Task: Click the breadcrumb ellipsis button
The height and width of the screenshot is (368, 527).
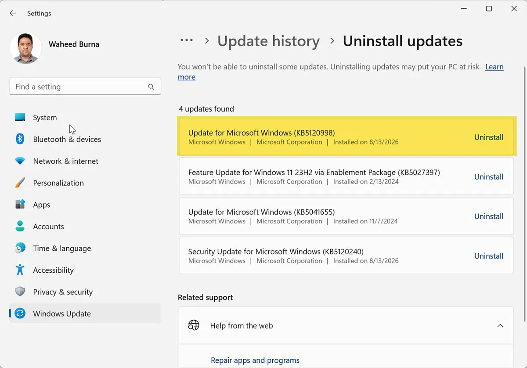Action: point(187,40)
